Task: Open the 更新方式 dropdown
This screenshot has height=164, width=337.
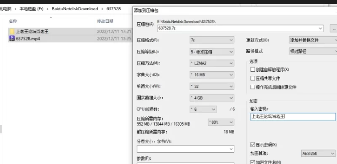Action: (x=313, y=40)
